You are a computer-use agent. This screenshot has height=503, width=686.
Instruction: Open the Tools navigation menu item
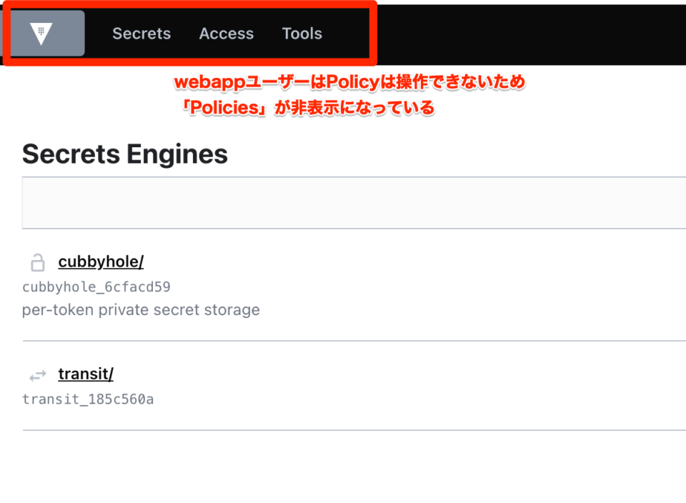[x=302, y=34]
